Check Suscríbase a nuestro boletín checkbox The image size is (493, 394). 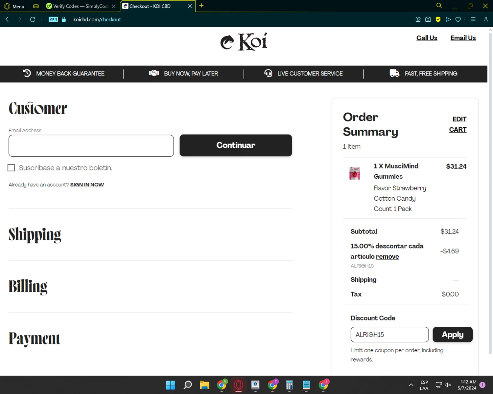tap(11, 168)
